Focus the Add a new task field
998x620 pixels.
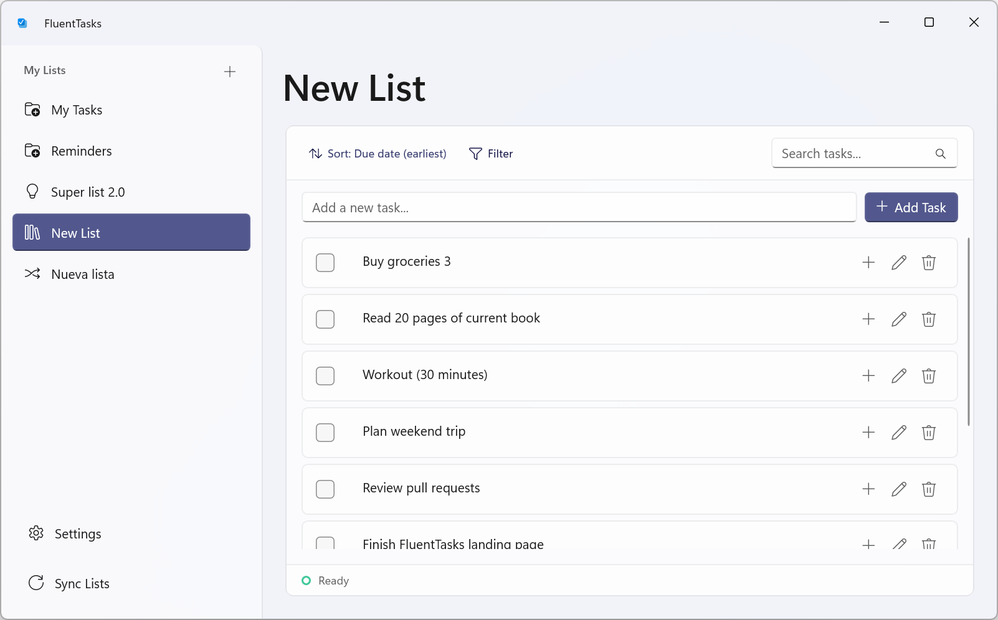tap(579, 208)
